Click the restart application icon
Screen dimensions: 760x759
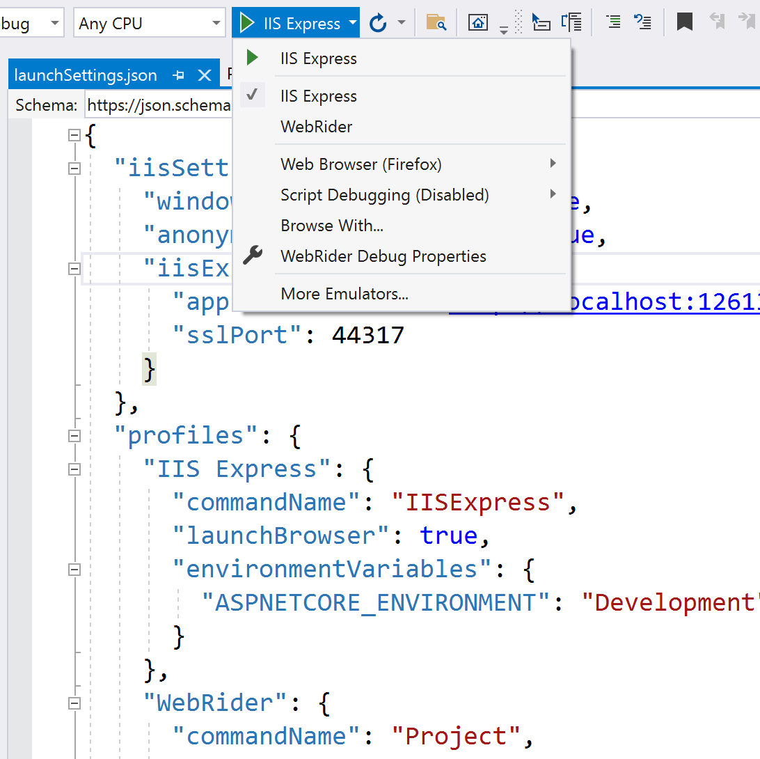377,22
